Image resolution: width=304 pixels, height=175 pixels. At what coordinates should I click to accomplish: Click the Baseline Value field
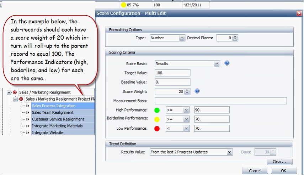click(x=172, y=82)
